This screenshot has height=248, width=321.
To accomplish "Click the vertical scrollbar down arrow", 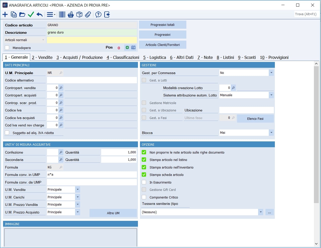I will pyautogui.click(x=316, y=244).
